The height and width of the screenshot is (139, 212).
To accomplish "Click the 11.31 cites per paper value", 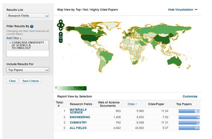I will [165, 122].
